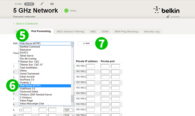Click row 1 private port end field
The width and height of the screenshot is (195, 116).
point(115,66)
